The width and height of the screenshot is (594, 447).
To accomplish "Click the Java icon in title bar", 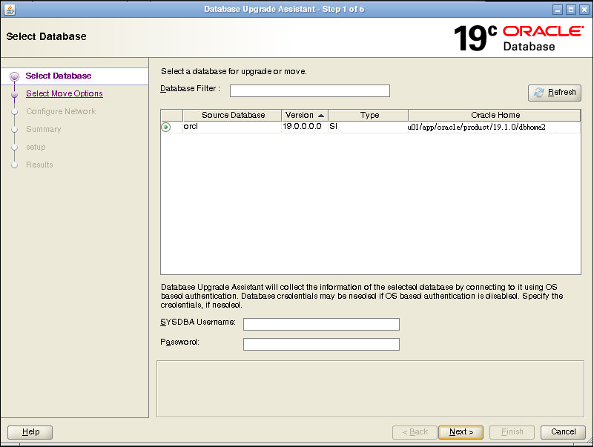I will click(x=9, y=9).
